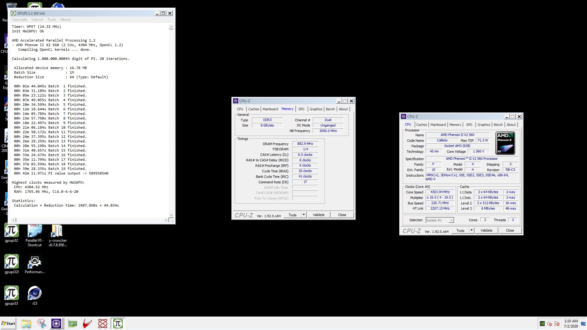Open the y-cruncher v0.7.8.950 folder

point(57,235)
